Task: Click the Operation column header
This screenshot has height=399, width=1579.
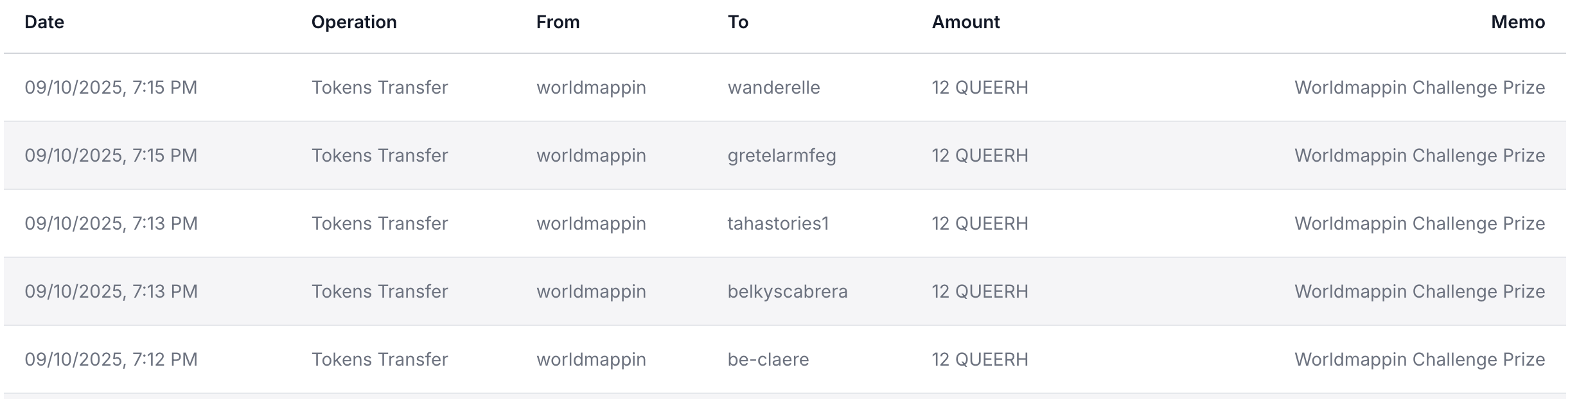Action: [354, 22]
